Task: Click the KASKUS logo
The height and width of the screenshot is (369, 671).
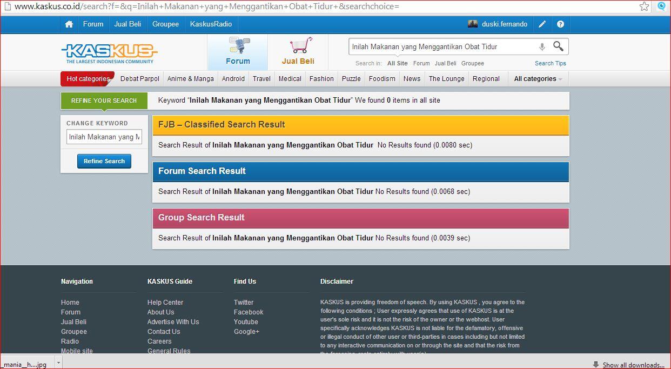Action: (x=109, y=53)
